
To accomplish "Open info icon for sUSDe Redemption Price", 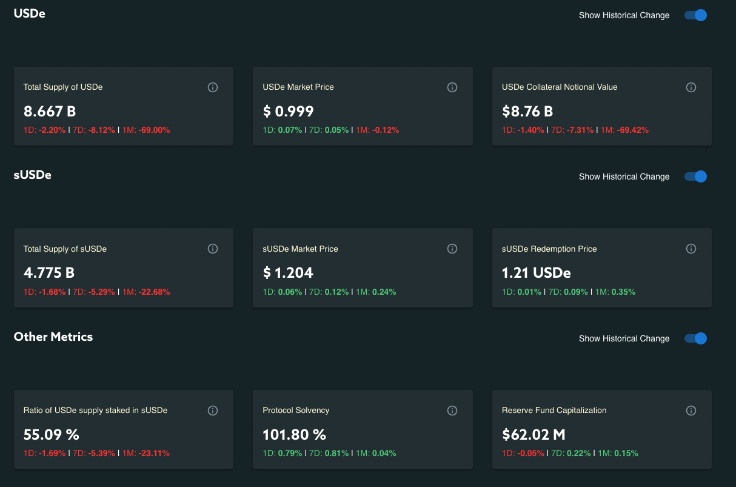I will click(x=691, y=249).
